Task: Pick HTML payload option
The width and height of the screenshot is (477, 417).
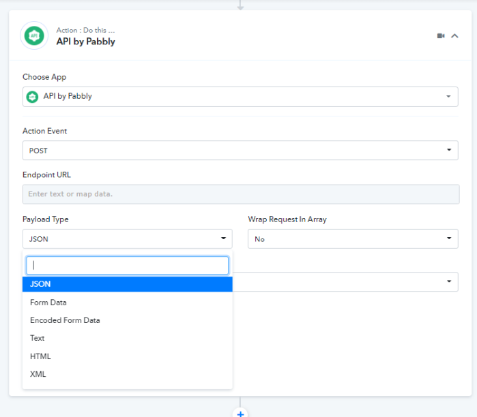Action: pyautogui.click(x=128, y=356)
